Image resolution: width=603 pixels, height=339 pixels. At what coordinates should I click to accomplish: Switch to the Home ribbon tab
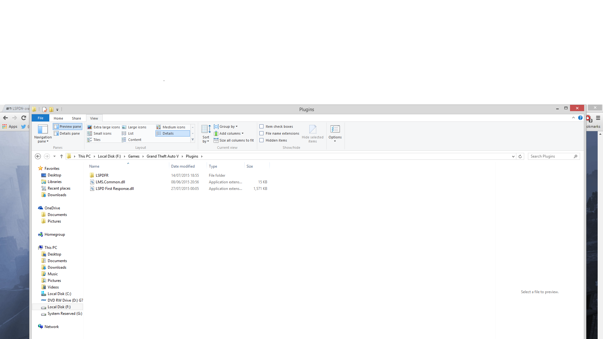(58, 118)
